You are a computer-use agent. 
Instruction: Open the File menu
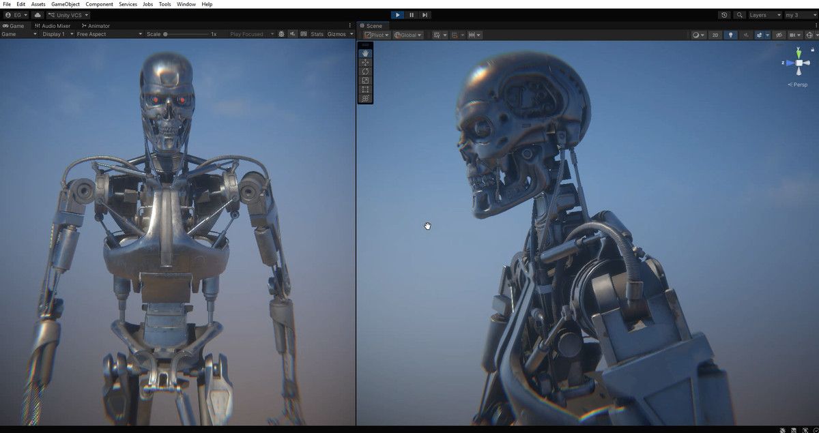[x=7, y=4]
